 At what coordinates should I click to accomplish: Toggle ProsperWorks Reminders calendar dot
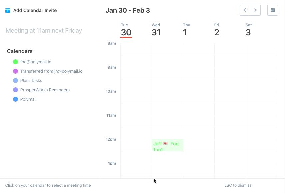(x=15, y=90)
